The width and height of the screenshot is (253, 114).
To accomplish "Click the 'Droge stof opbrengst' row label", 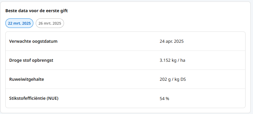I will click(31, 60).
